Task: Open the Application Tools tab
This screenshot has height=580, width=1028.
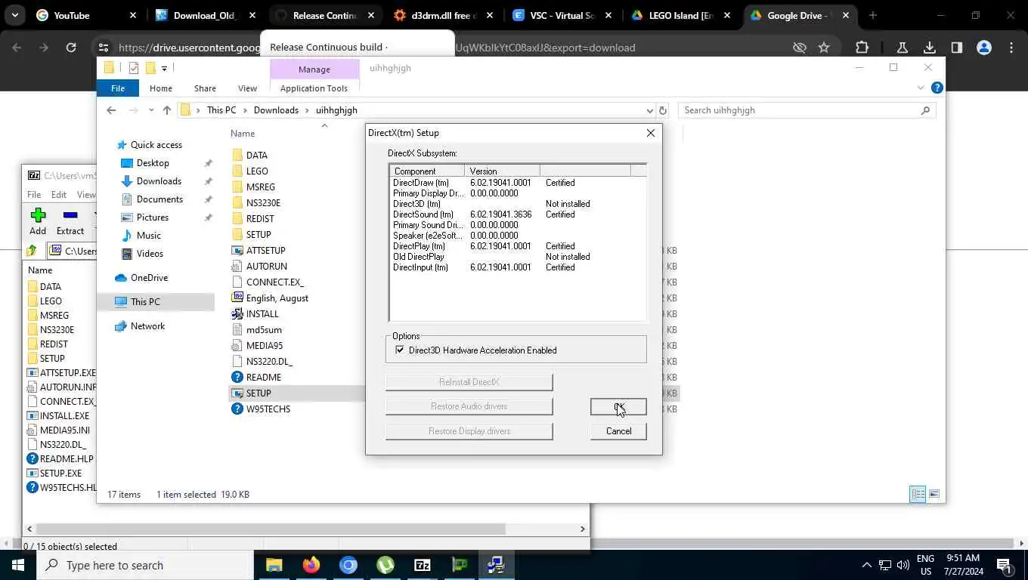Action: pyautogui.click(x=314, y=88)
